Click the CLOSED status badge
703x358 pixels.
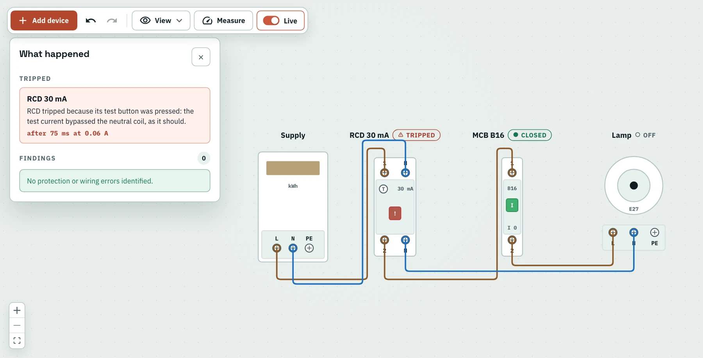pyautogui.click(x=530, y=135)
